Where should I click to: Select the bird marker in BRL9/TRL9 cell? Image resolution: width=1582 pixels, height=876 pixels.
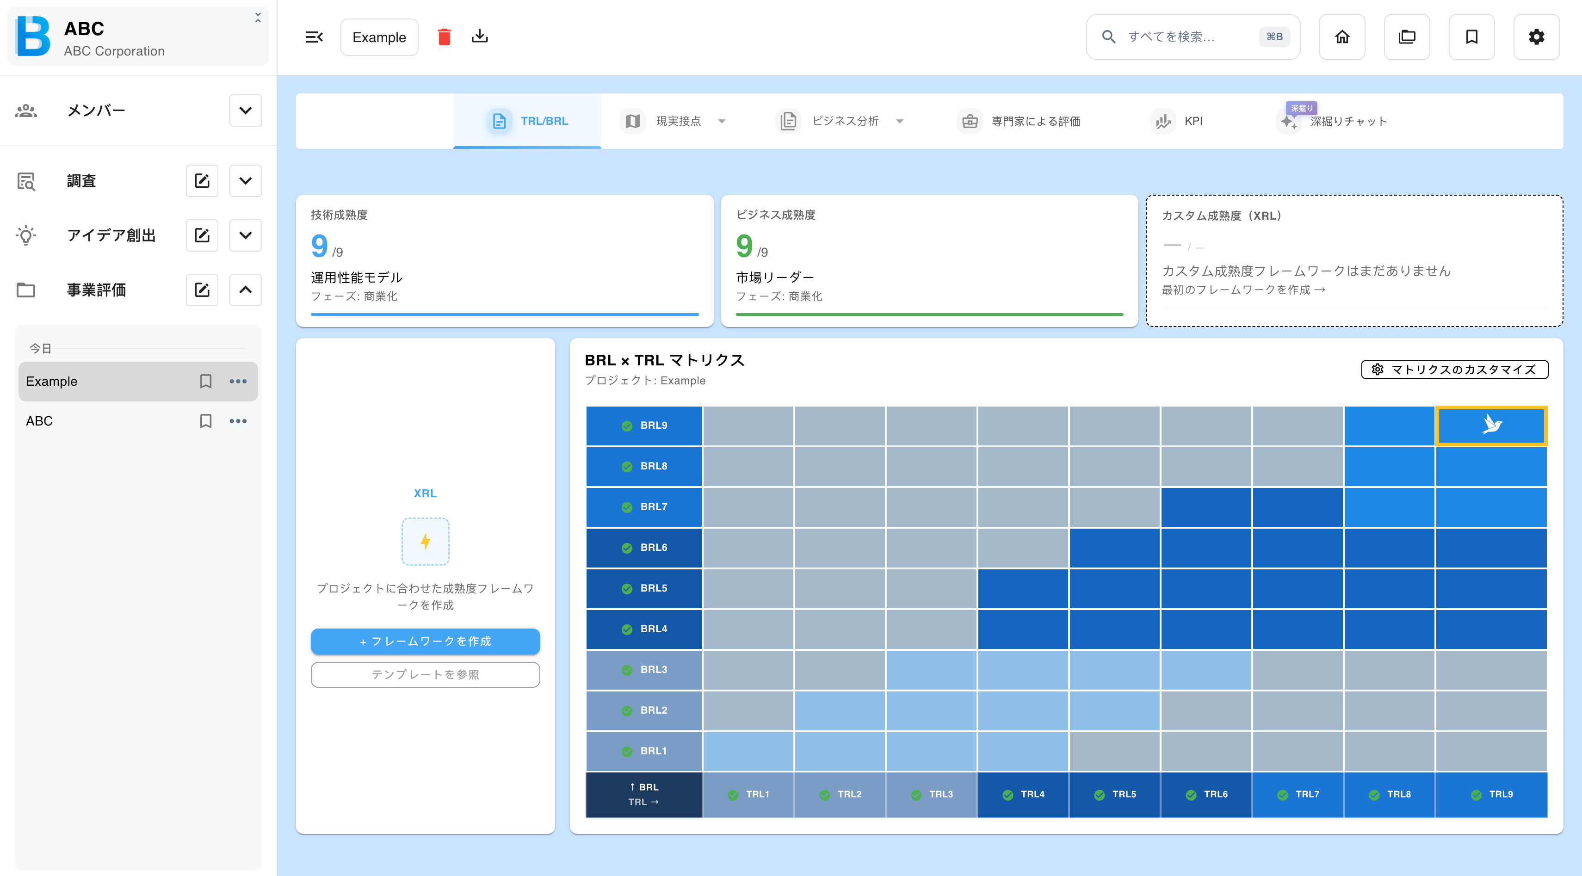1491,425
